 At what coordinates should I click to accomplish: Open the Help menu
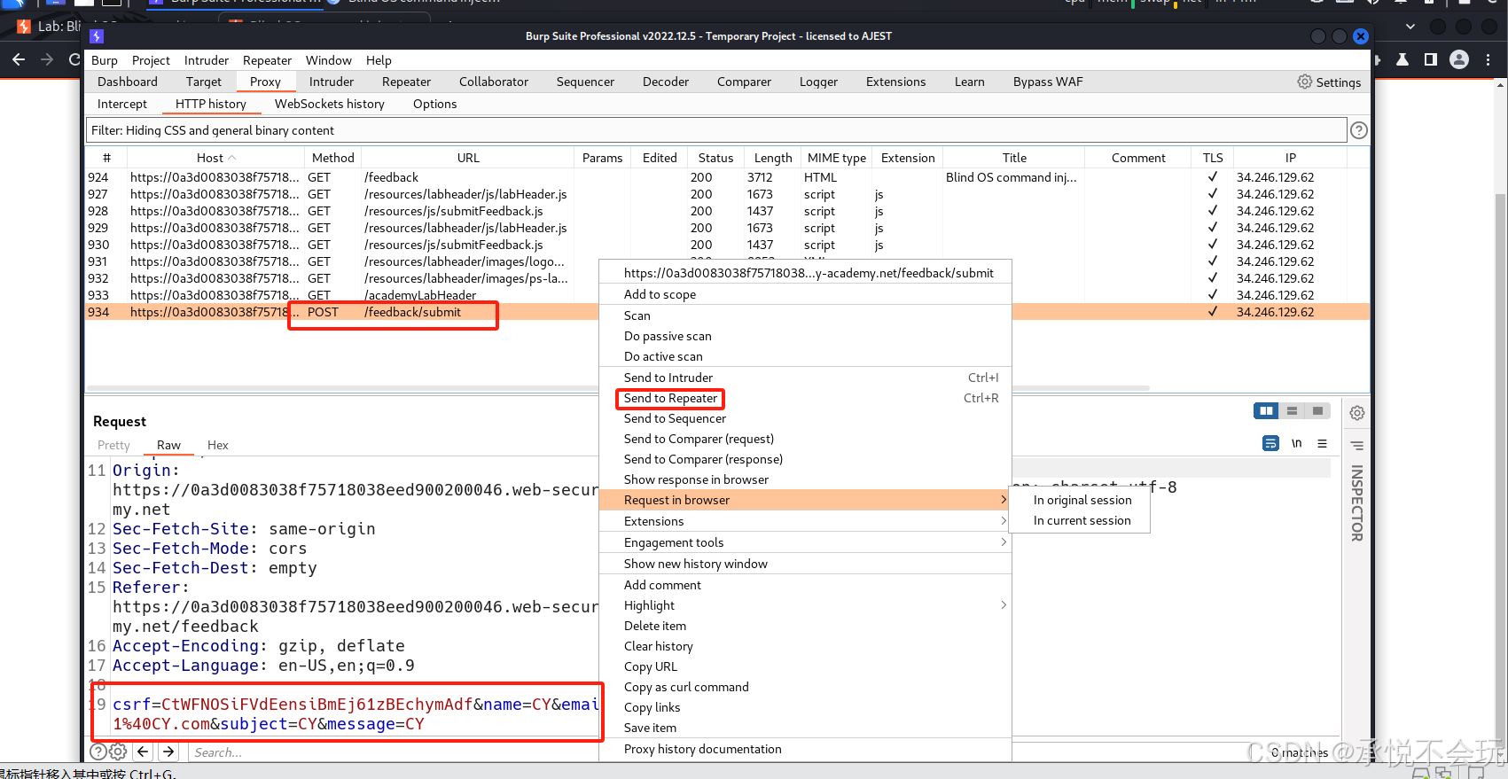(379, 60)
